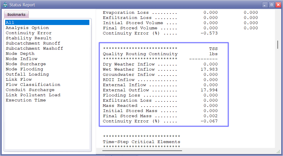Viewport: 283px width, 156px height.
Task: Open Link Pollutant Load bookmark
Action: coord(33,95)
